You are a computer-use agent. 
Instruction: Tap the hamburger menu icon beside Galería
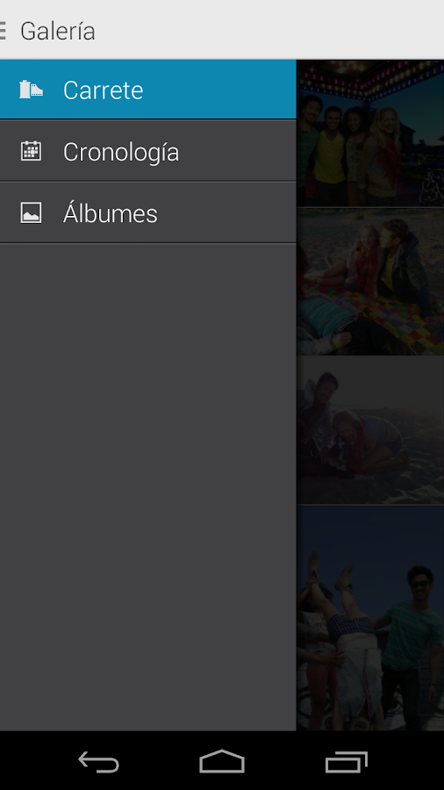coord(3,31)
